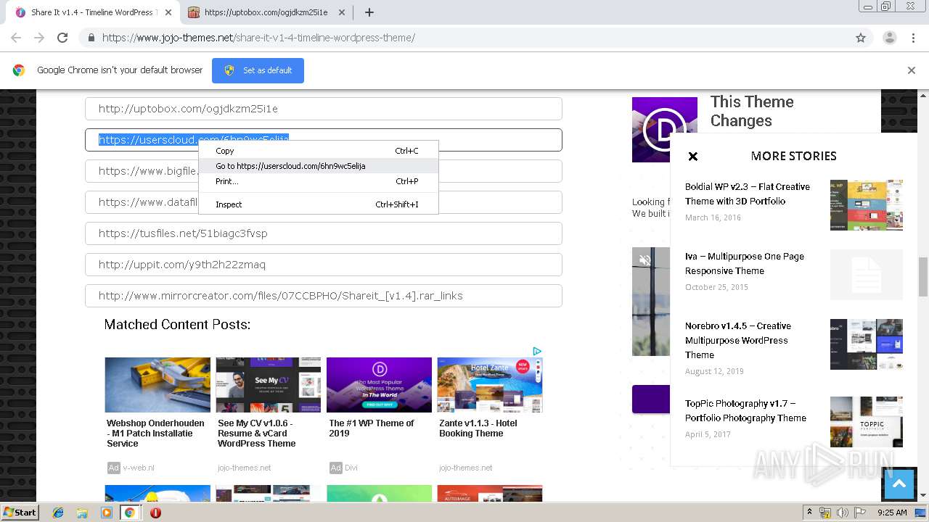Viewport: 929px width, 522px height.
Task: Bookmark this page with the star icon
Action: [861, 38]
